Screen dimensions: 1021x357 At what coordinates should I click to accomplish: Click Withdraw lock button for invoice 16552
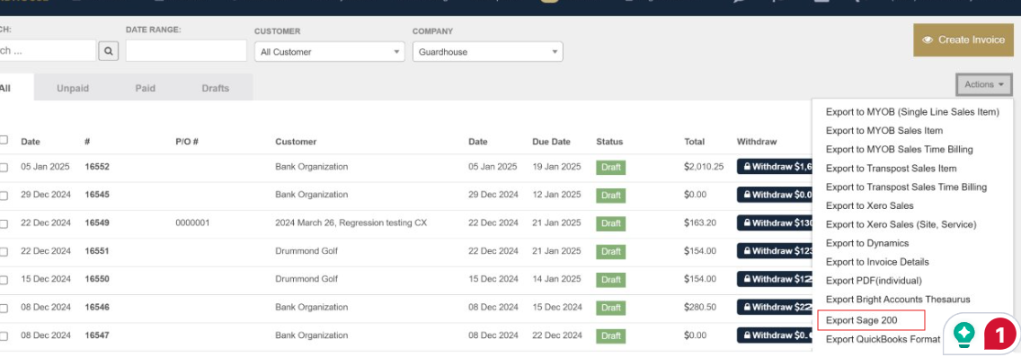775,167
